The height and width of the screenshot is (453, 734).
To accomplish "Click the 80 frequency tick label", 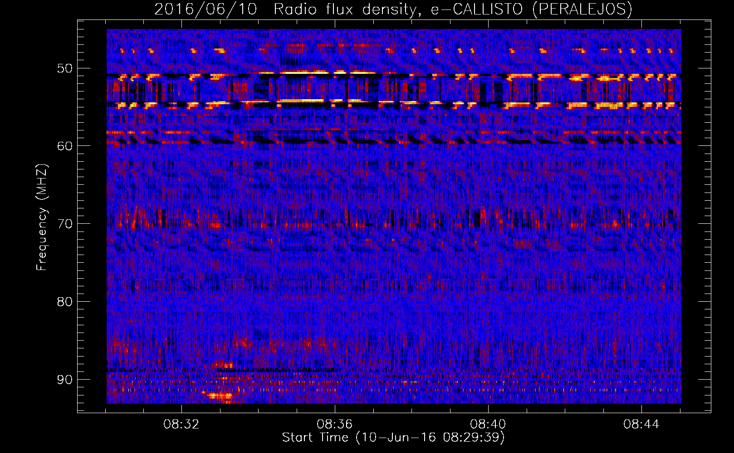I will coord(65,301).
